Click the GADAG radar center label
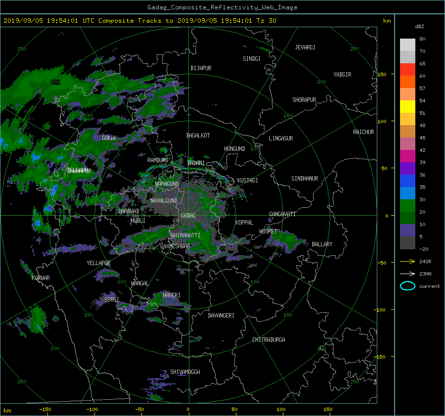The image size is (445, 416). pos(188,216)
